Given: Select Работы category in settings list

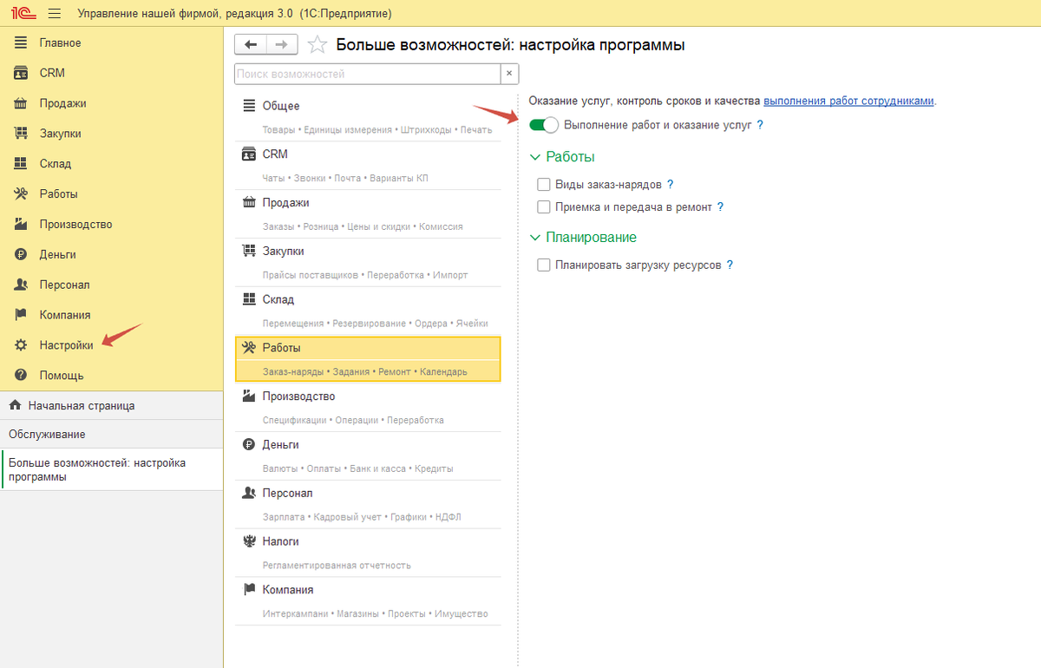Looking at the screenshot, I should [369, 359].
